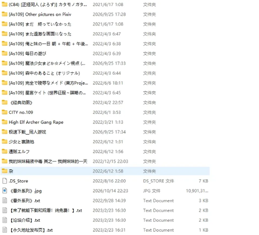Select the type label "JPG 文件"
The image size is (259, 235).
coord(152,191)
